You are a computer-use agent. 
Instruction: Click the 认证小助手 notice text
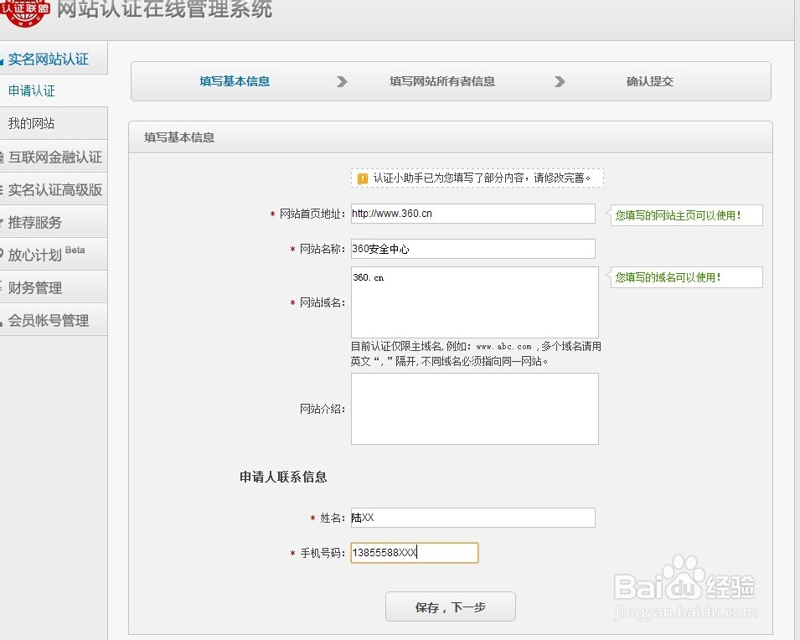point(483,178)
